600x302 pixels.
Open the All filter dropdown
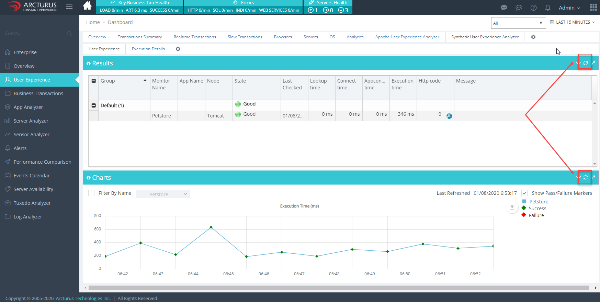point(518,23)
